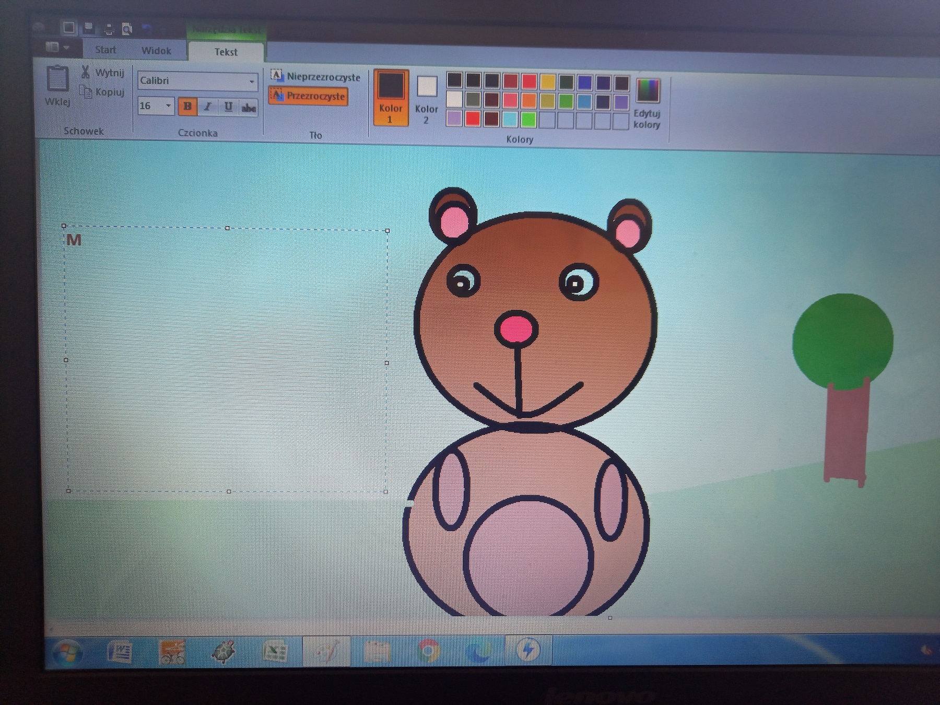This screenshot has height=705, width=940.
Task: Expand the Calibri font family dropdown
Action: pyautogui.click(x=252, y=81)
